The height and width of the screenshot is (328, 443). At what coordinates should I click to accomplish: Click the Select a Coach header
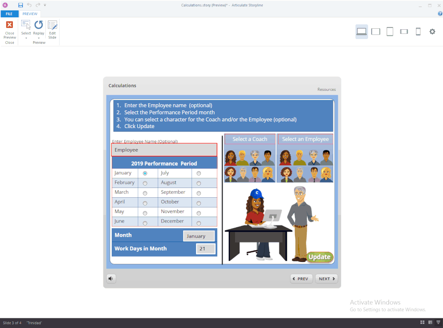tap(250, 139)
